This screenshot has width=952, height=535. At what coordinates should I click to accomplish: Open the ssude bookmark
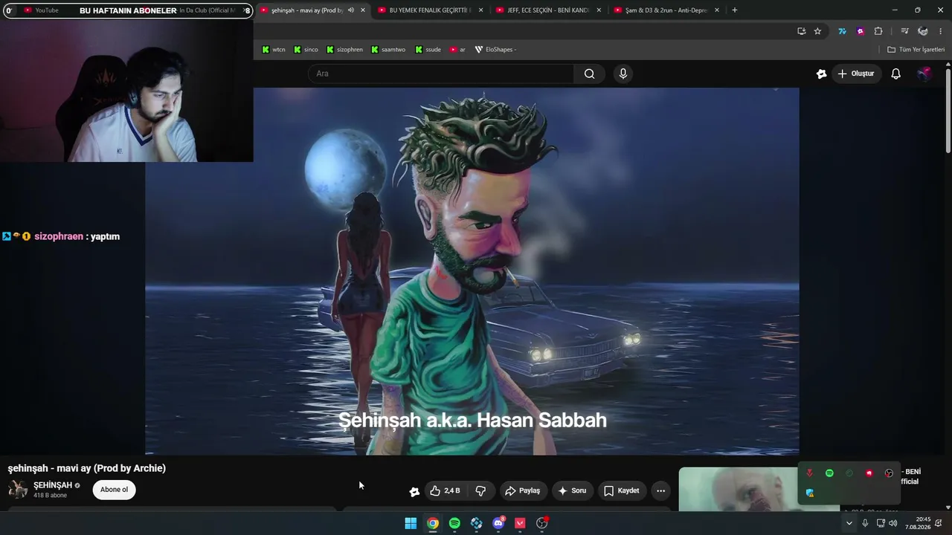coord(428,50)
